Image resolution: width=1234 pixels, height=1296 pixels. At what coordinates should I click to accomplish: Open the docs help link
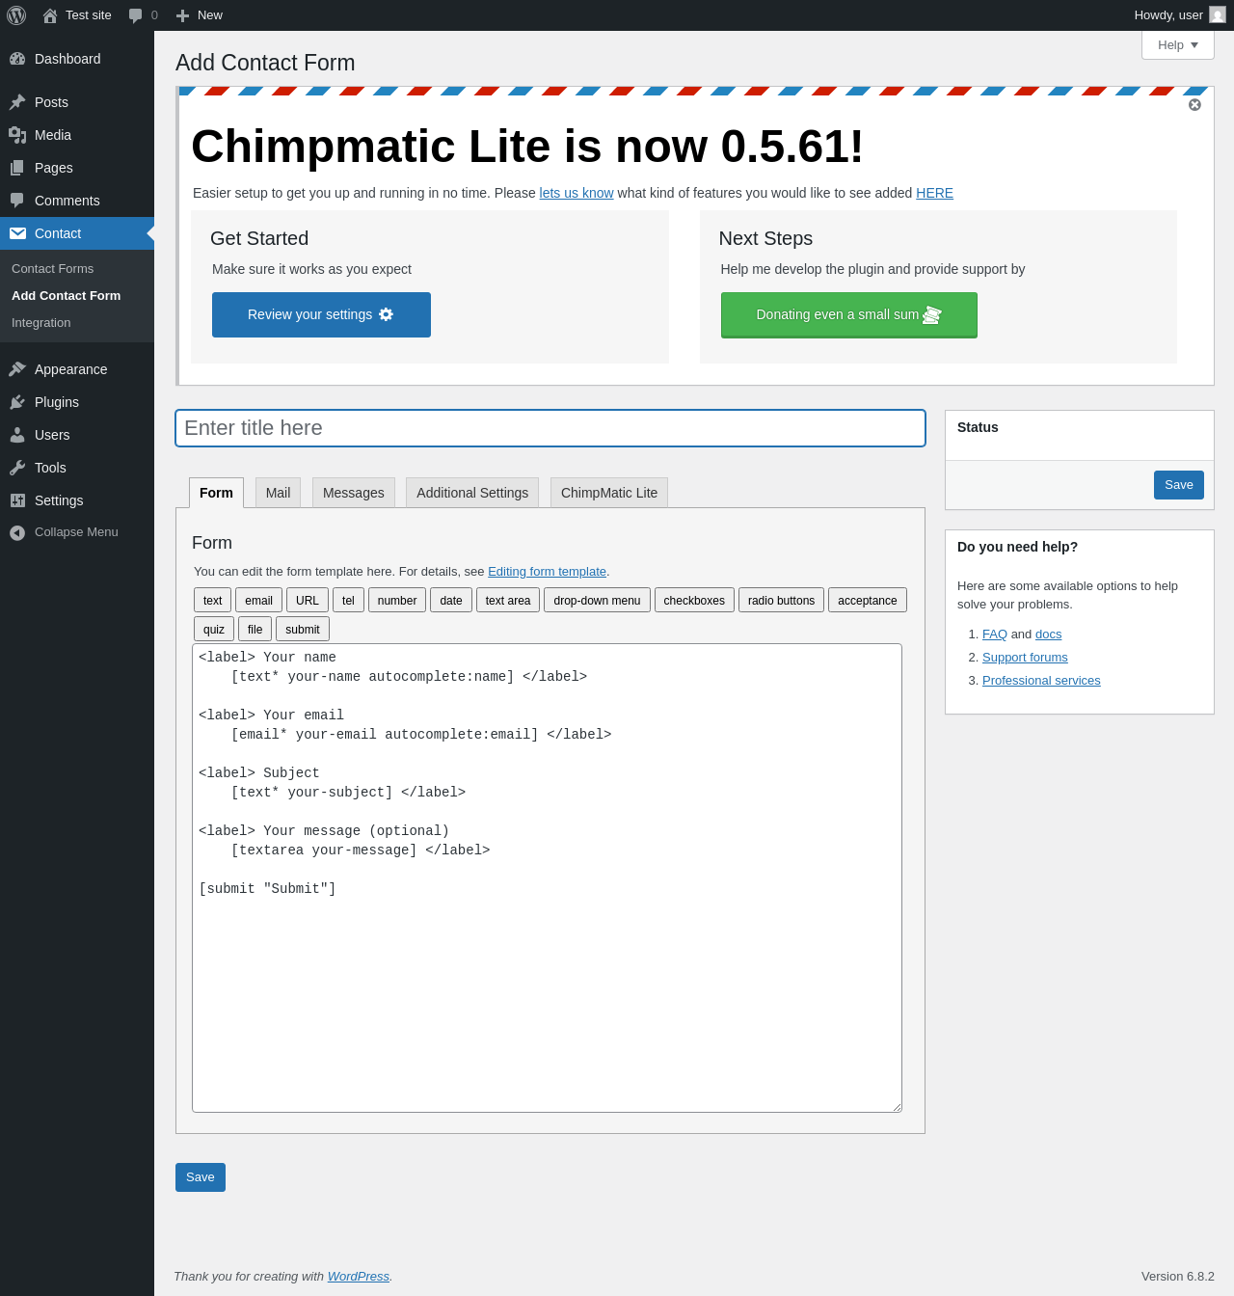point(1049,634)
